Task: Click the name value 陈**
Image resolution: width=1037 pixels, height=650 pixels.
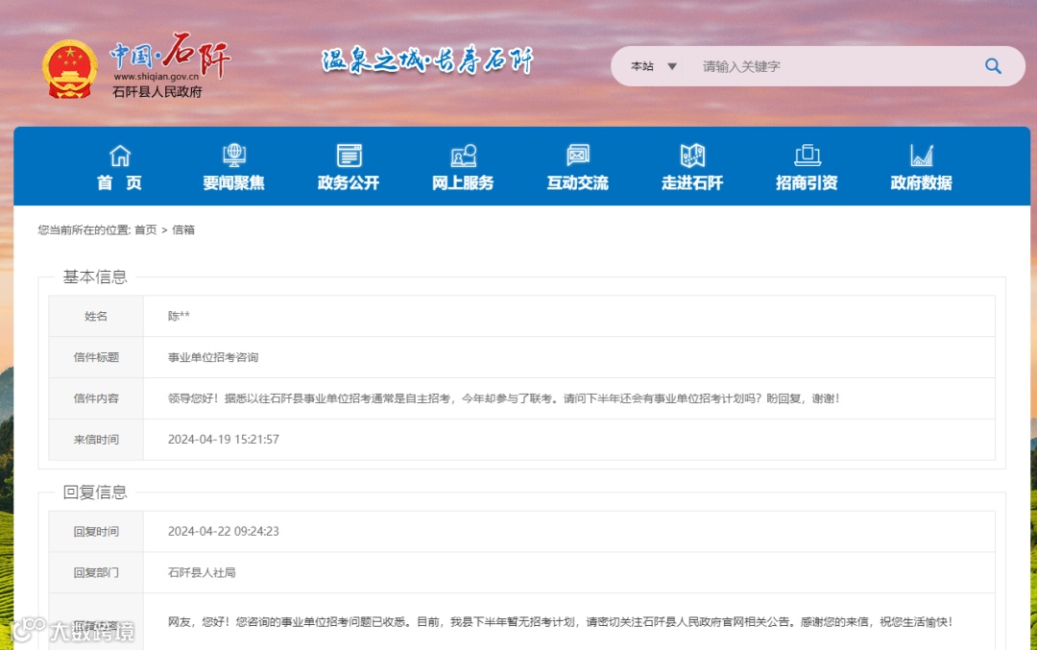Action: (x=179, y=316)
